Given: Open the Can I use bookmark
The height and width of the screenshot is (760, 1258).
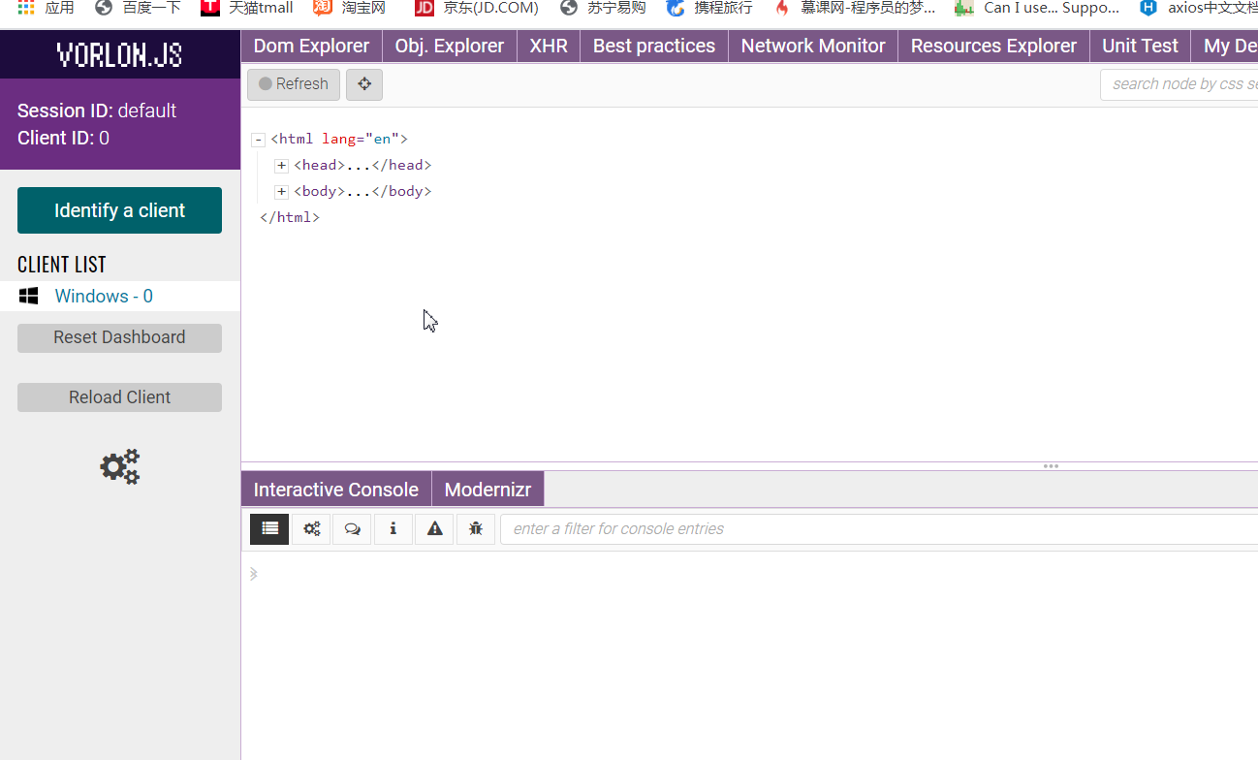Looking at the screenshot, I should click(1037, 8).
